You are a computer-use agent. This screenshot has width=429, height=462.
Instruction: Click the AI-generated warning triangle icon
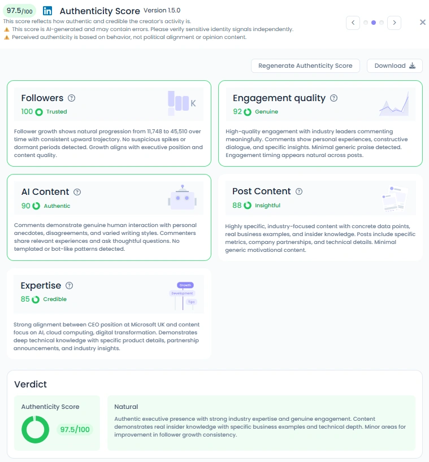pos(6,29)
